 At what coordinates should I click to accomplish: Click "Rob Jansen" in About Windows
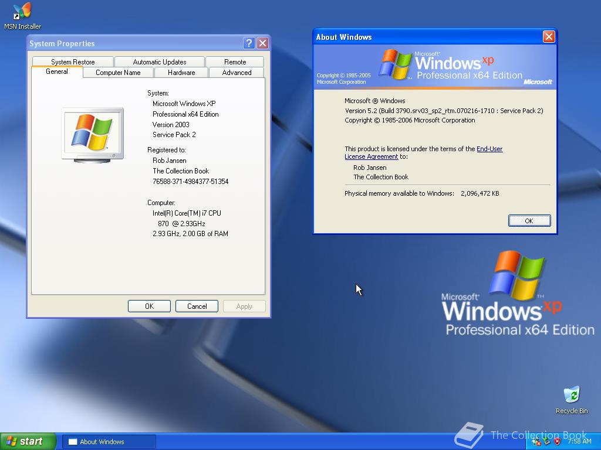coord(370,168)
